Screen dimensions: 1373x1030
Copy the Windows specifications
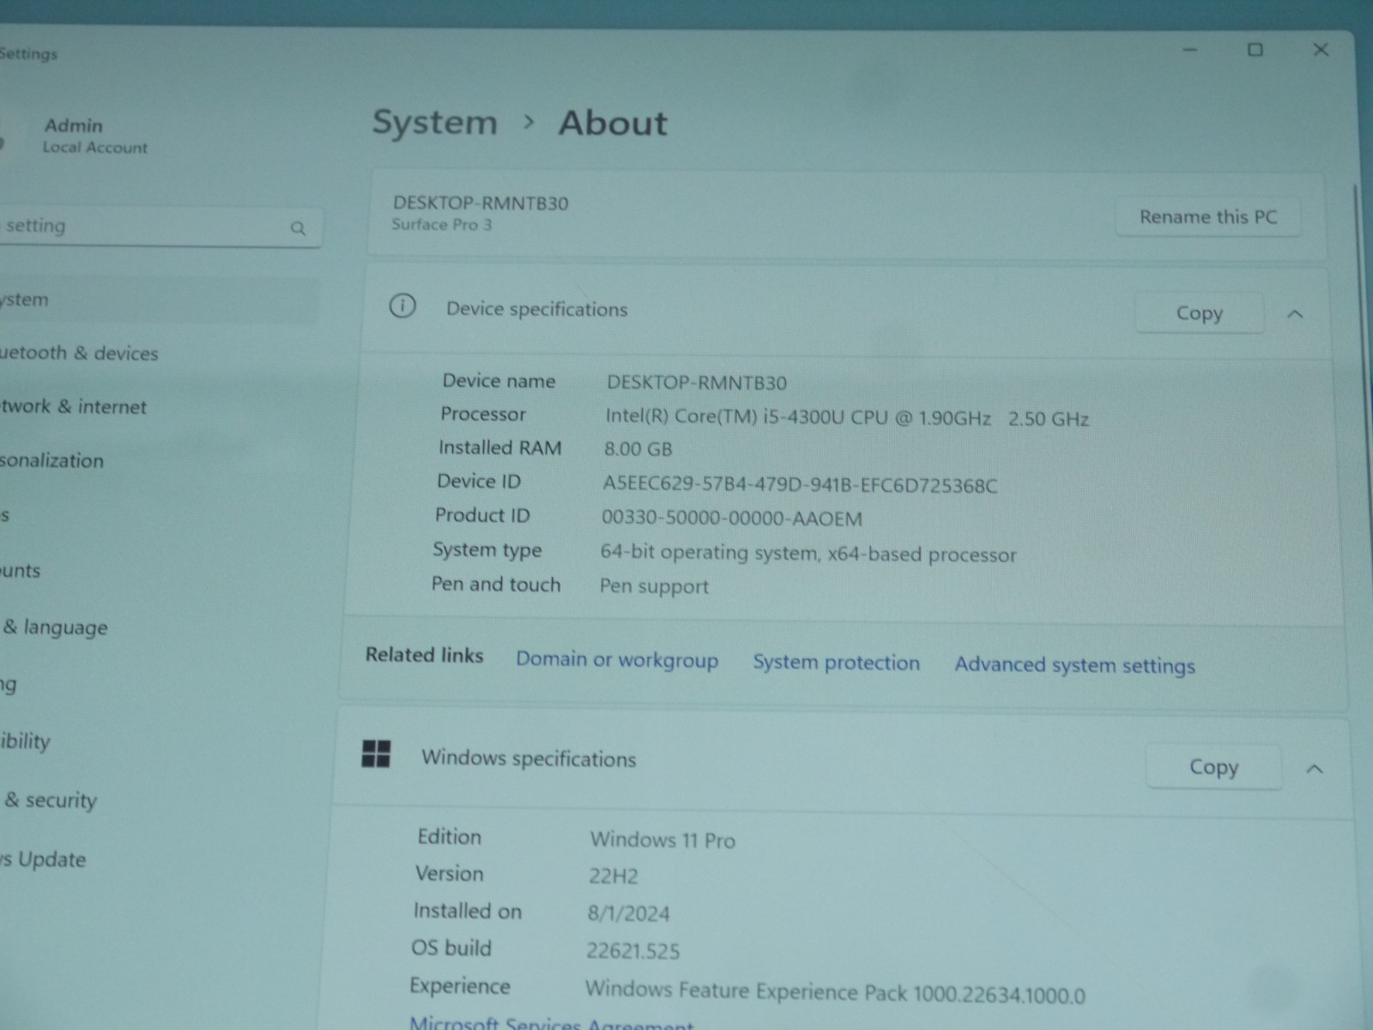(x=1213, y=766)
